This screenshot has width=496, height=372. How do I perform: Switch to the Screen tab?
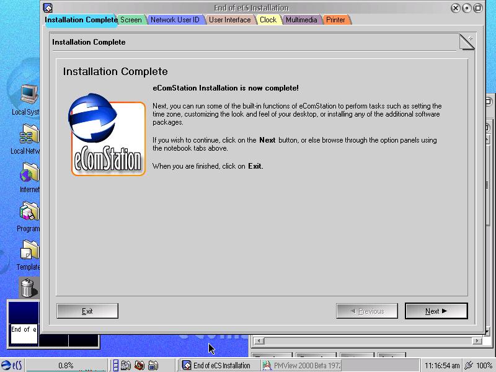131,20
